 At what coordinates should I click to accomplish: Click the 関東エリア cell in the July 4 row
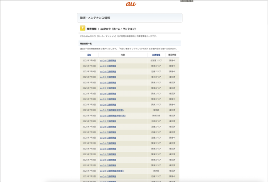pyautogui.click(x=156, y=66)
